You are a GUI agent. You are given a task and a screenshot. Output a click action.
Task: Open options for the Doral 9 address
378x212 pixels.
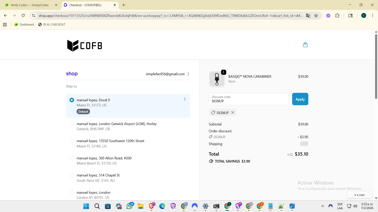pyautogui.click(x=185, y=99)
